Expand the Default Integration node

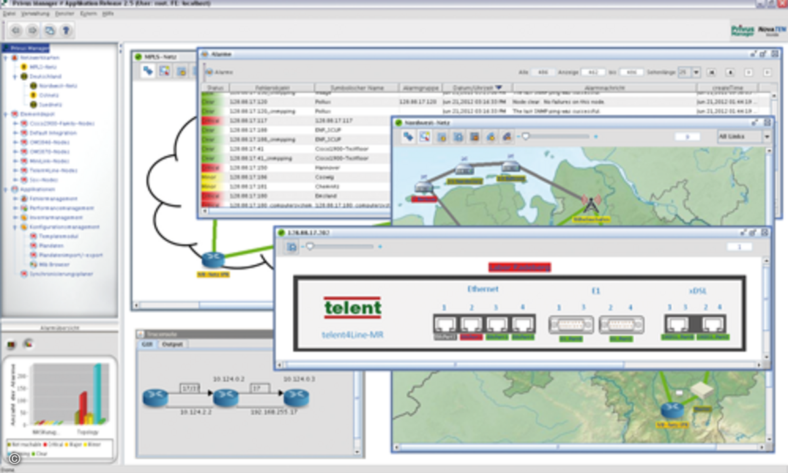pos(15,133)
